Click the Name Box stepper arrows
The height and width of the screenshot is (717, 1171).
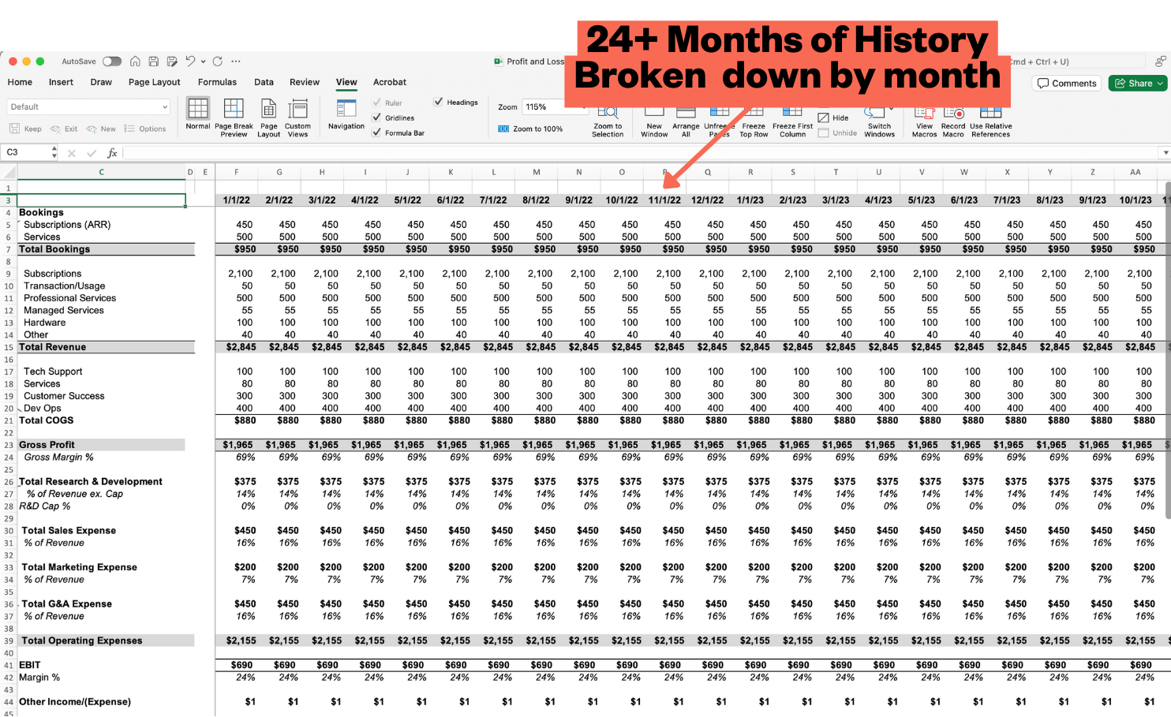[x=54, y=152]
